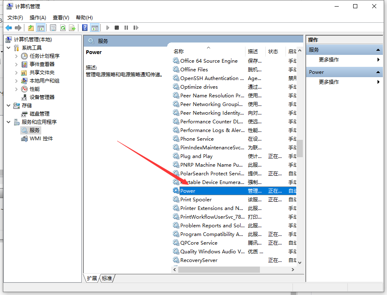This screenshot has width=387, height=295.
Task: Click the Refresh toolbar icon
Action: [63, 28]
